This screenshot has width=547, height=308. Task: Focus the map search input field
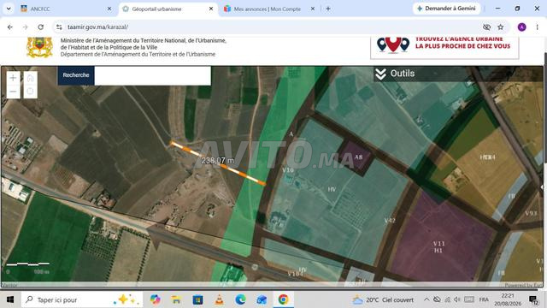(152, 75)
